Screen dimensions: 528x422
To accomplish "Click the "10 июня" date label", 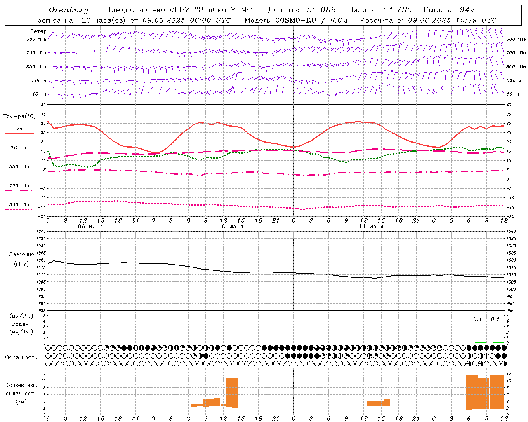I will (x=231, y=227).
